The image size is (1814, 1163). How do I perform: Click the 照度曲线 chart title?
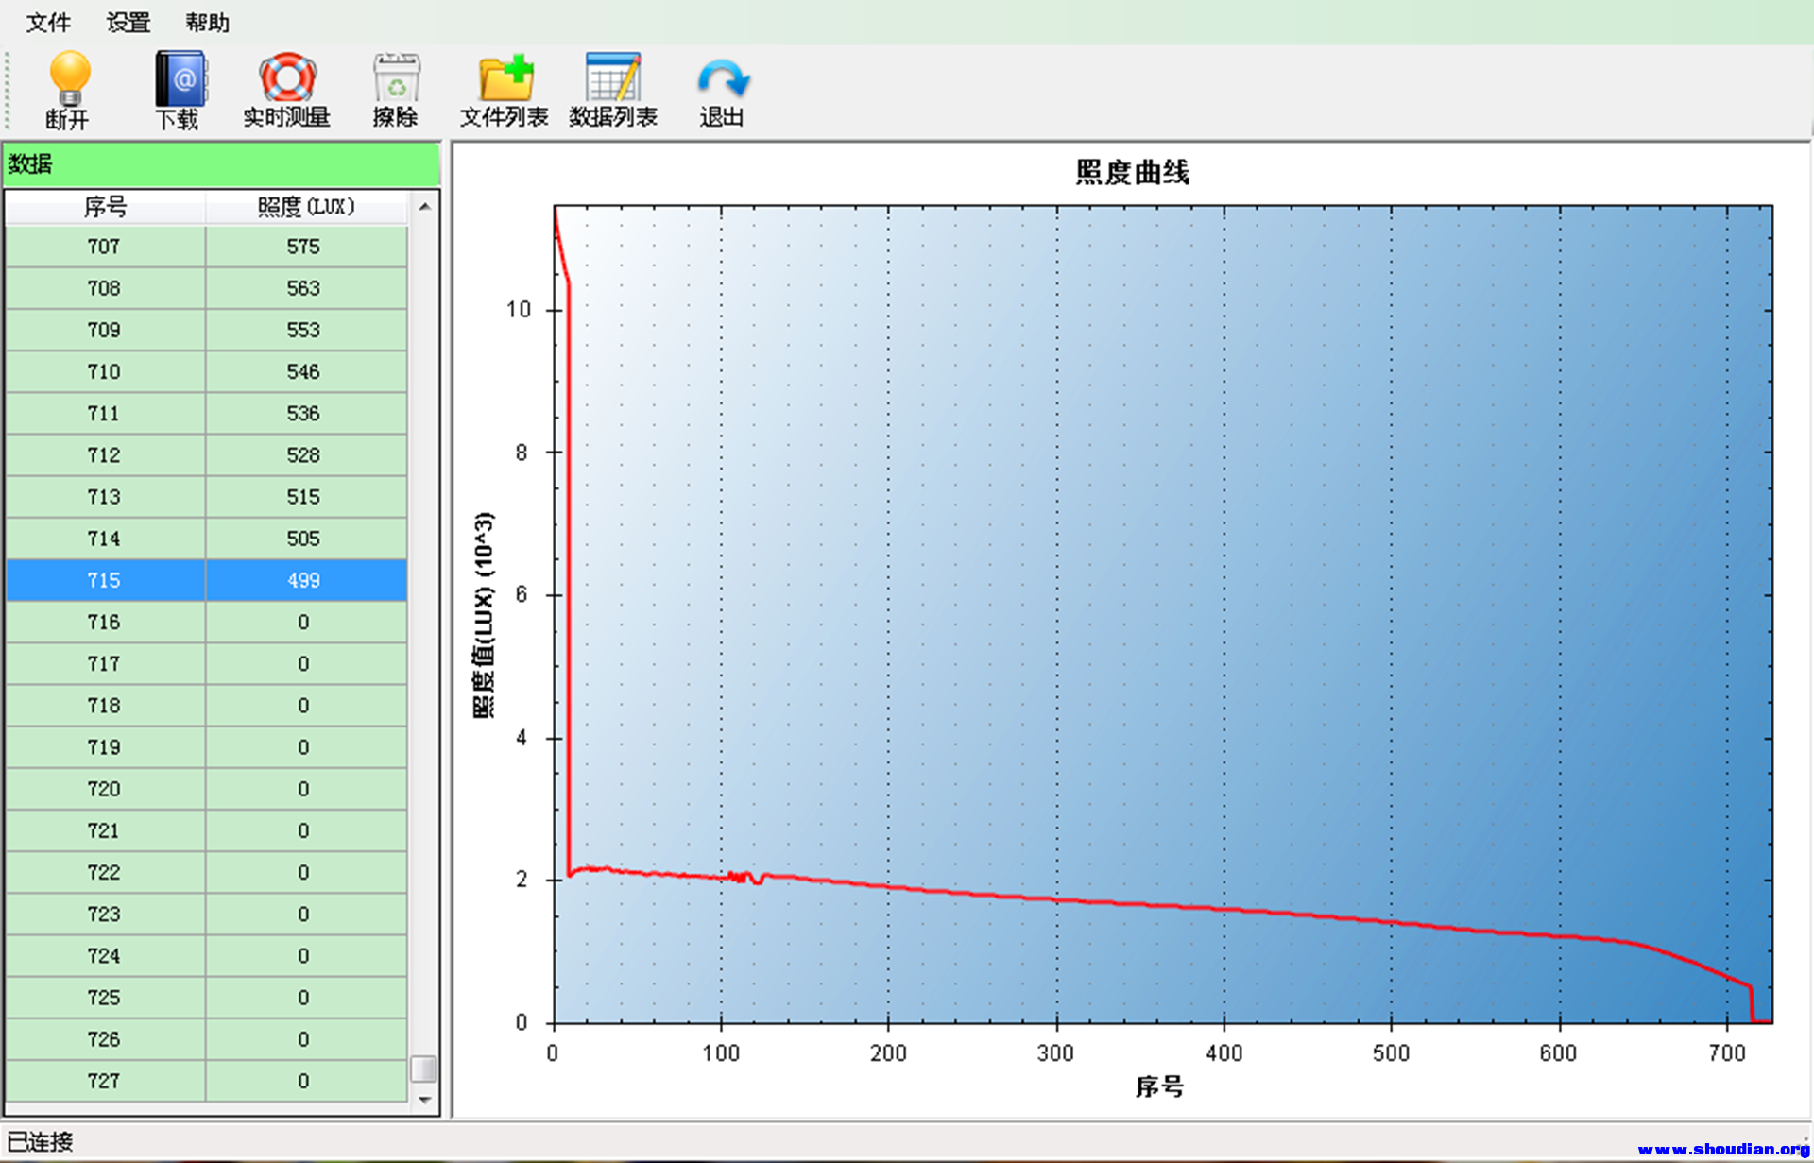[1132, 173]
